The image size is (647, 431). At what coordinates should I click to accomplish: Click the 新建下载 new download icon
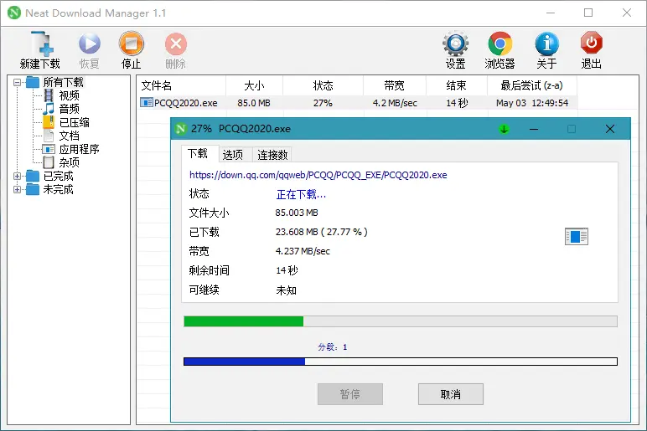(x=41, y=44)
